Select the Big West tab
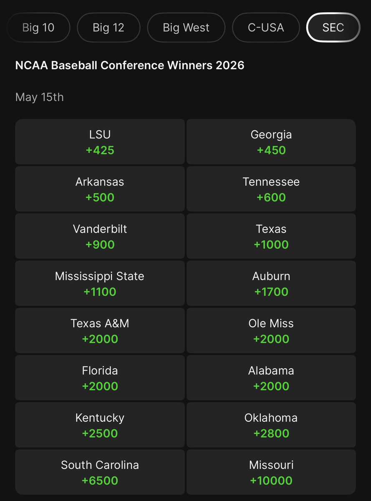Image resolution: width=371 pixels, height=501 pixels. point(186,28)
